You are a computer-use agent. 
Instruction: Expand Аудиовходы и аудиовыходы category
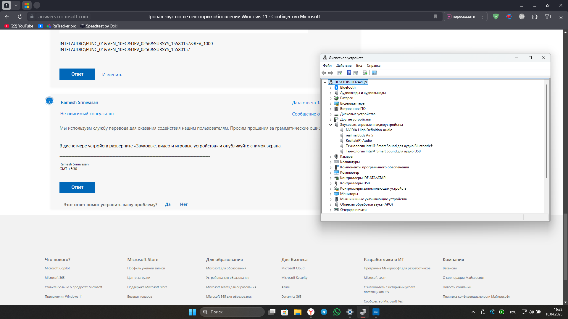click(x=331, y=93)
